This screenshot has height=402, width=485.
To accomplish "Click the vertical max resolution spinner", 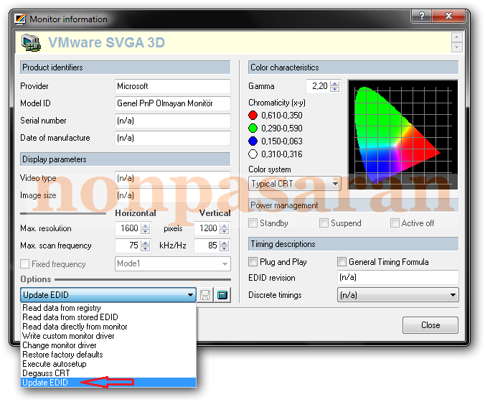I will [225, 228].
